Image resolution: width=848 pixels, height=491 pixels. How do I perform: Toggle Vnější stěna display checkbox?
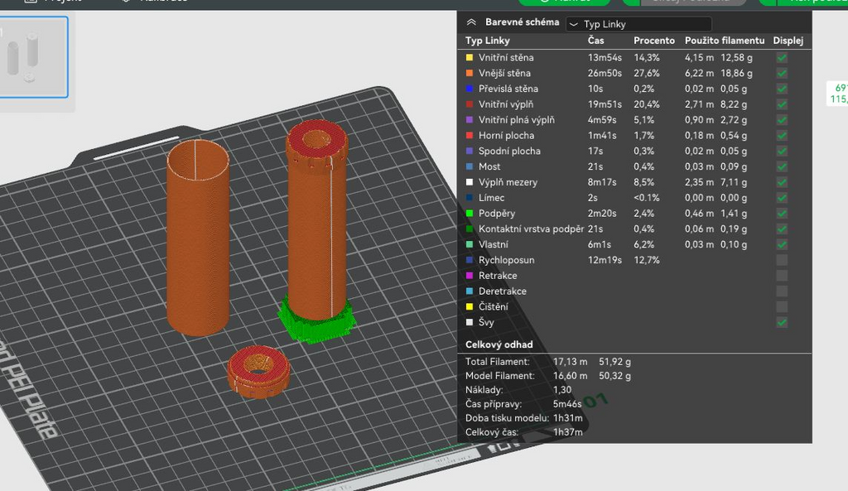(782, 74)
